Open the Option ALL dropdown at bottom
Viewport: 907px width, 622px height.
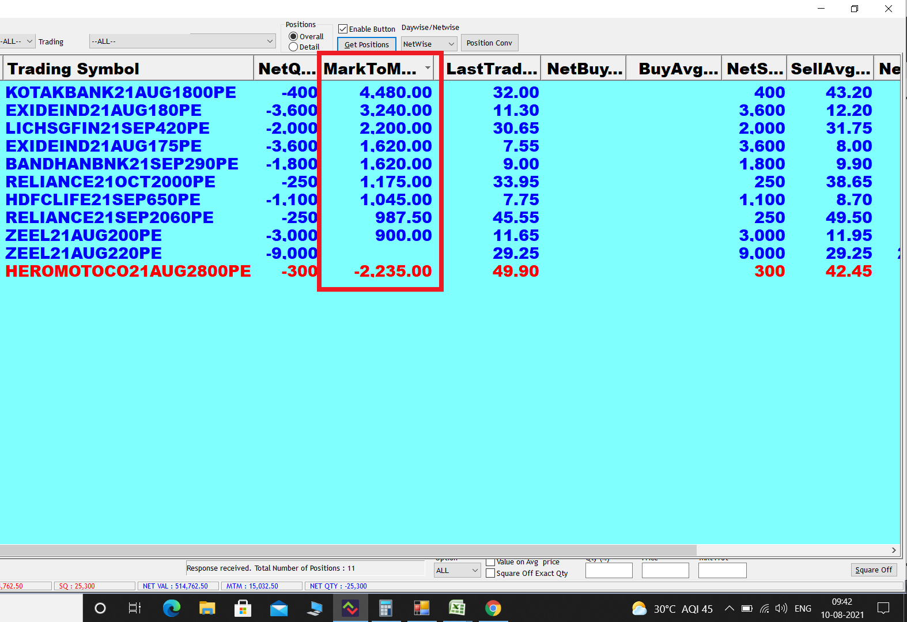coord(458,570)
